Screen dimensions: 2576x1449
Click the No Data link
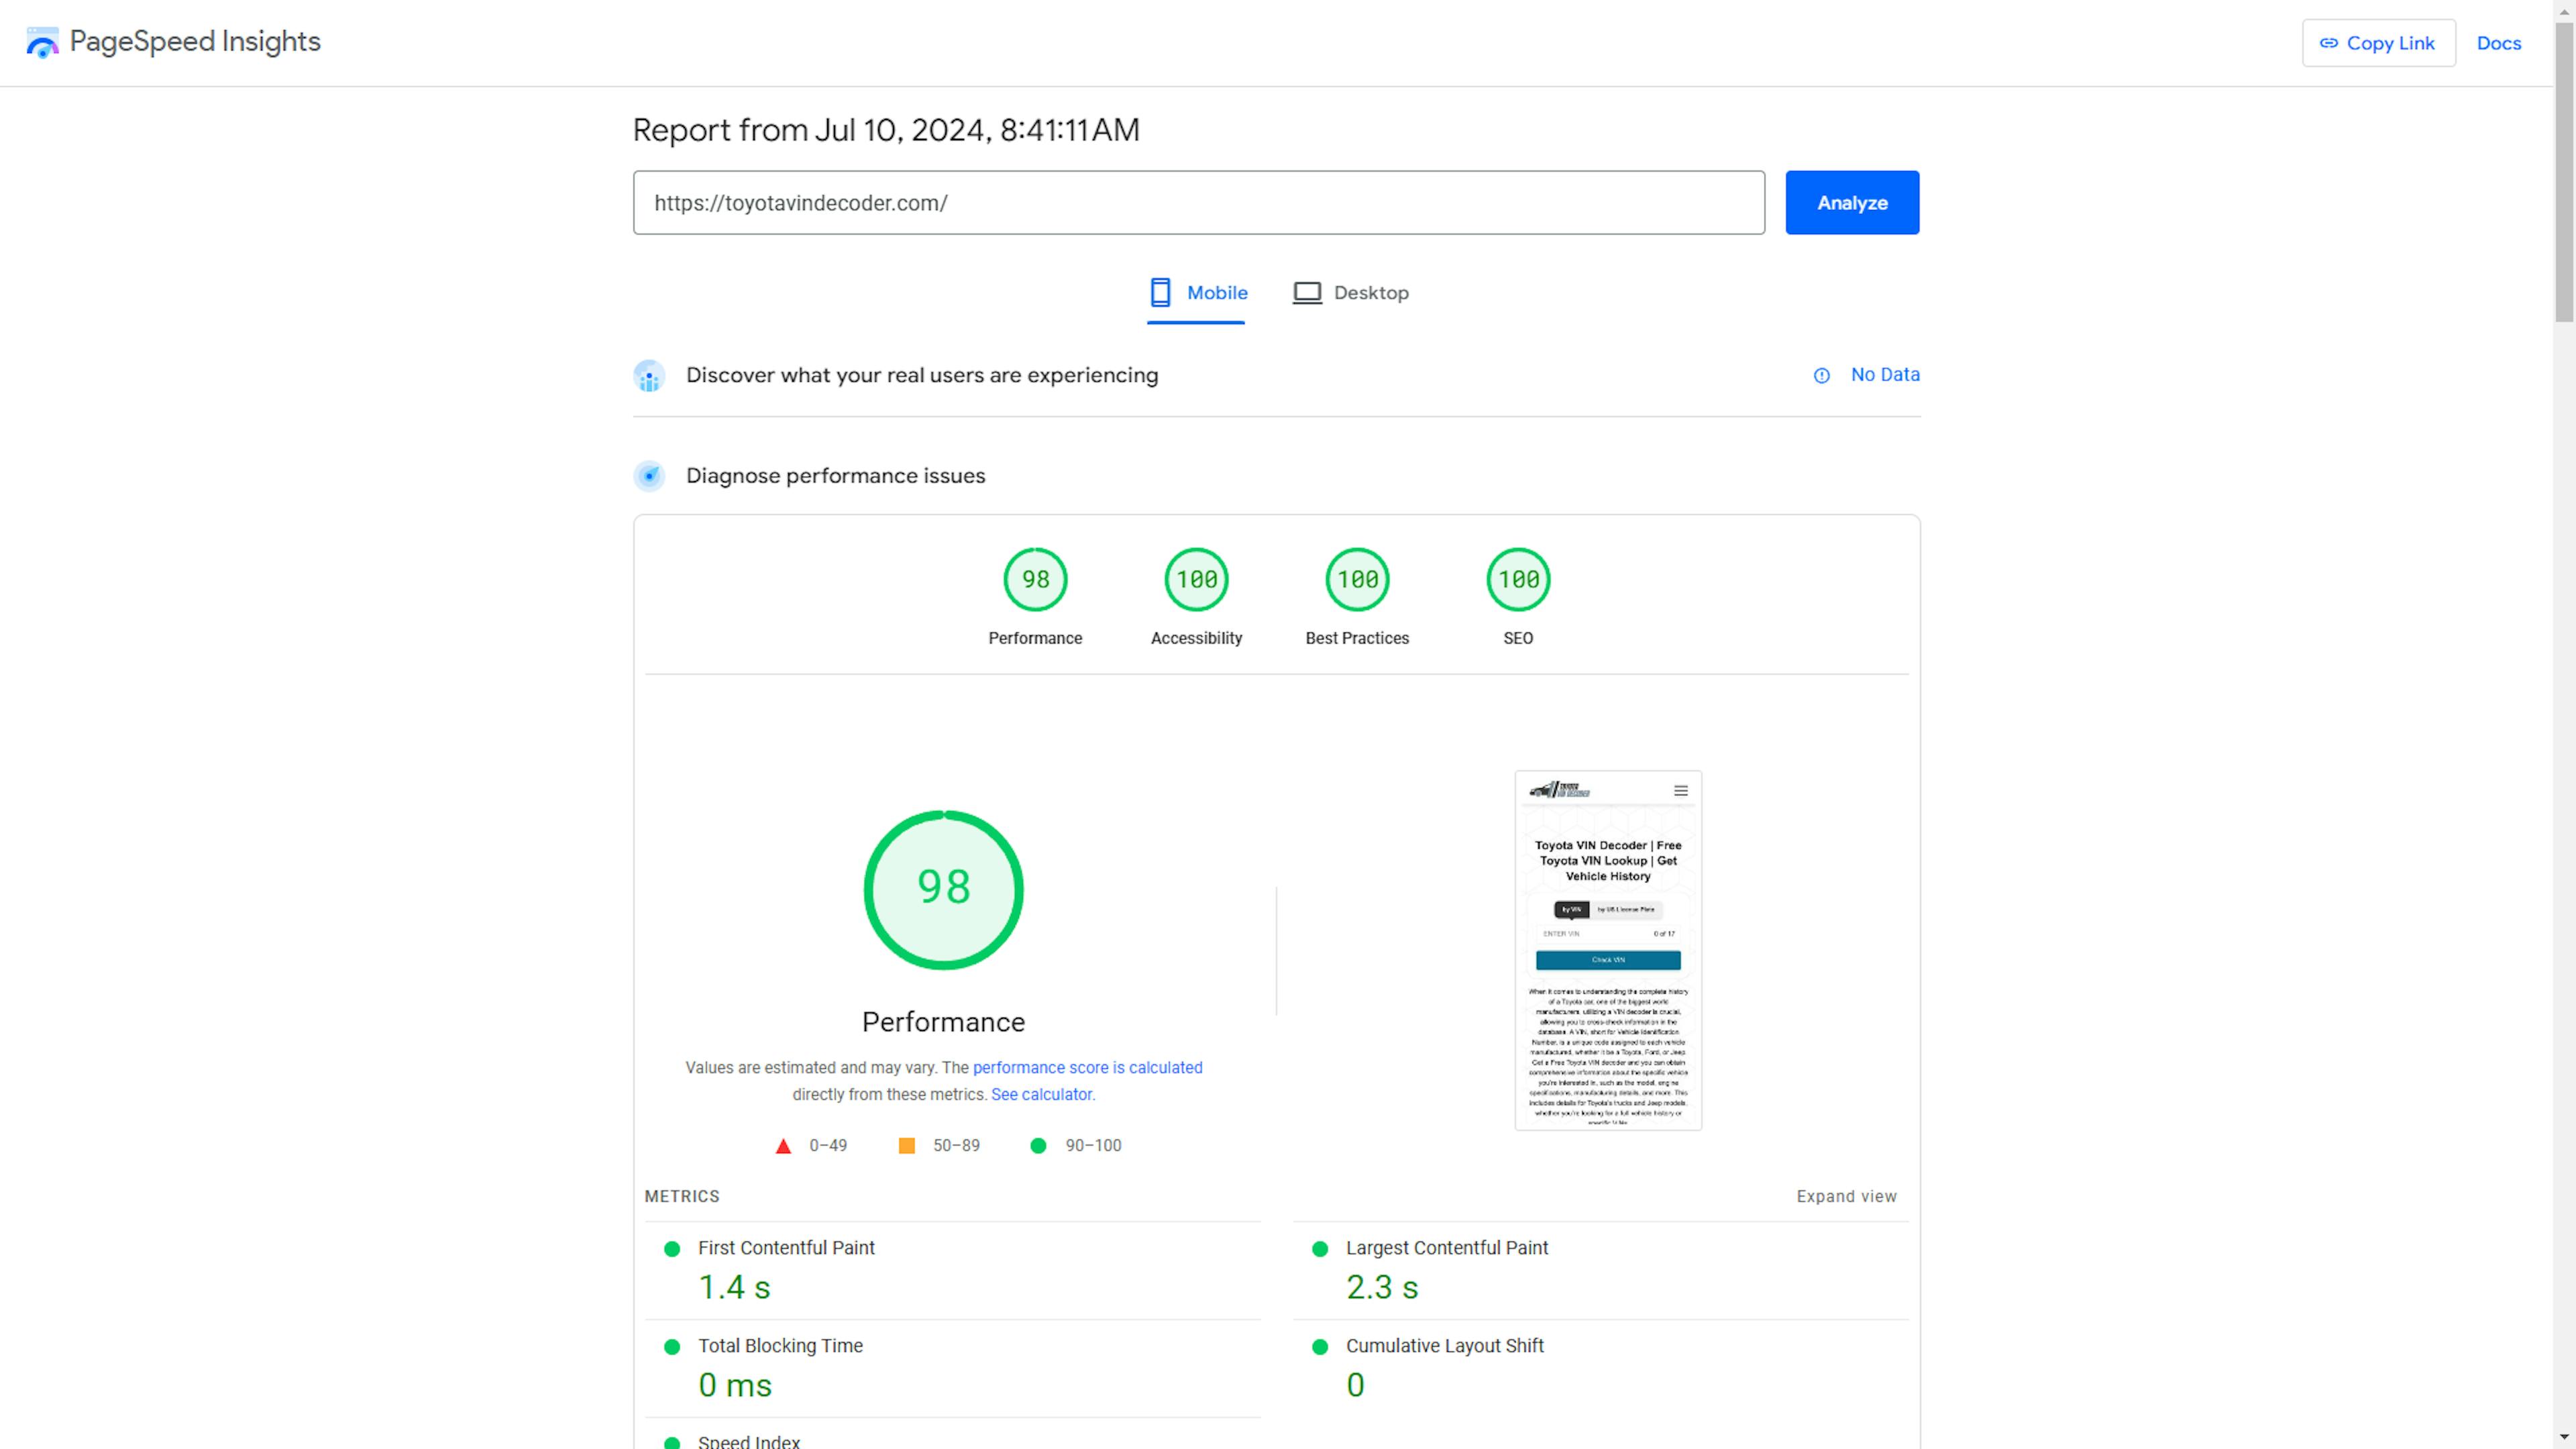(x=1885, y=375)
